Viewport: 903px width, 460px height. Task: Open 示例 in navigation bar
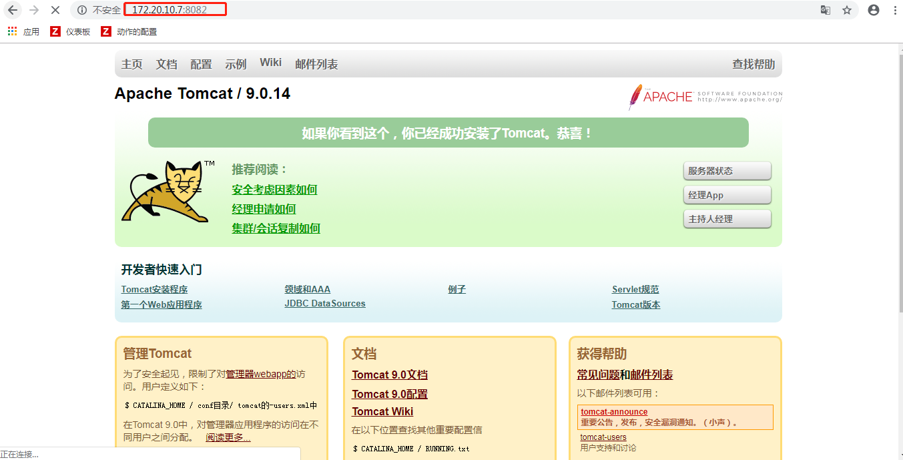236,64
